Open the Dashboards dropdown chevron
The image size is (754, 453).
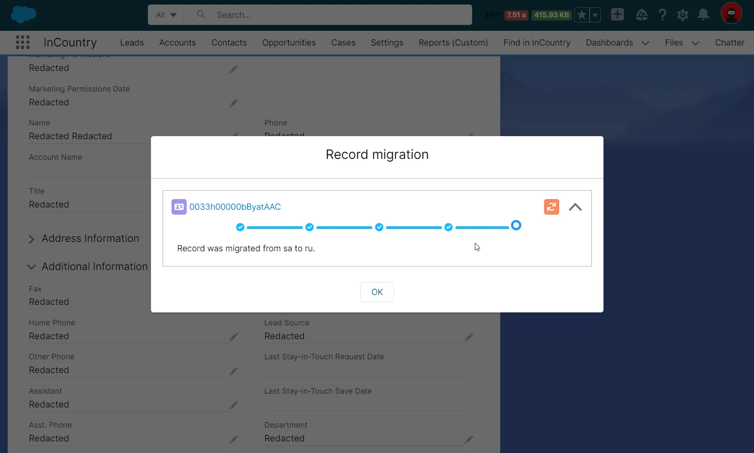645,43
